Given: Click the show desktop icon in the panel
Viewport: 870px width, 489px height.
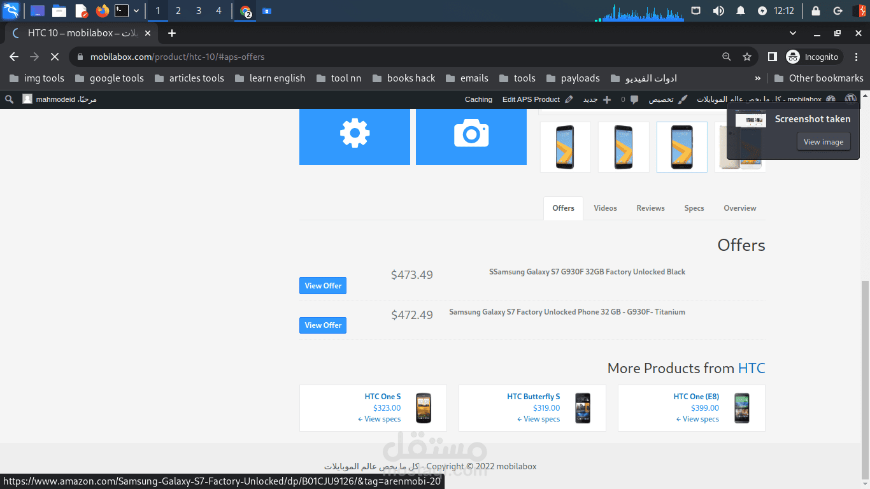Looking at the screenshot, I should (38, 11).
